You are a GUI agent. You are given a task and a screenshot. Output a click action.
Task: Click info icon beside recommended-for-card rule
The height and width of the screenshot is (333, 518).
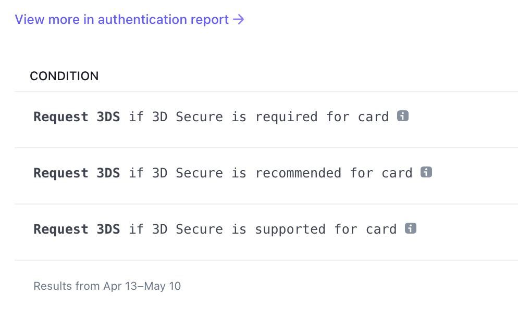point(426,172)
